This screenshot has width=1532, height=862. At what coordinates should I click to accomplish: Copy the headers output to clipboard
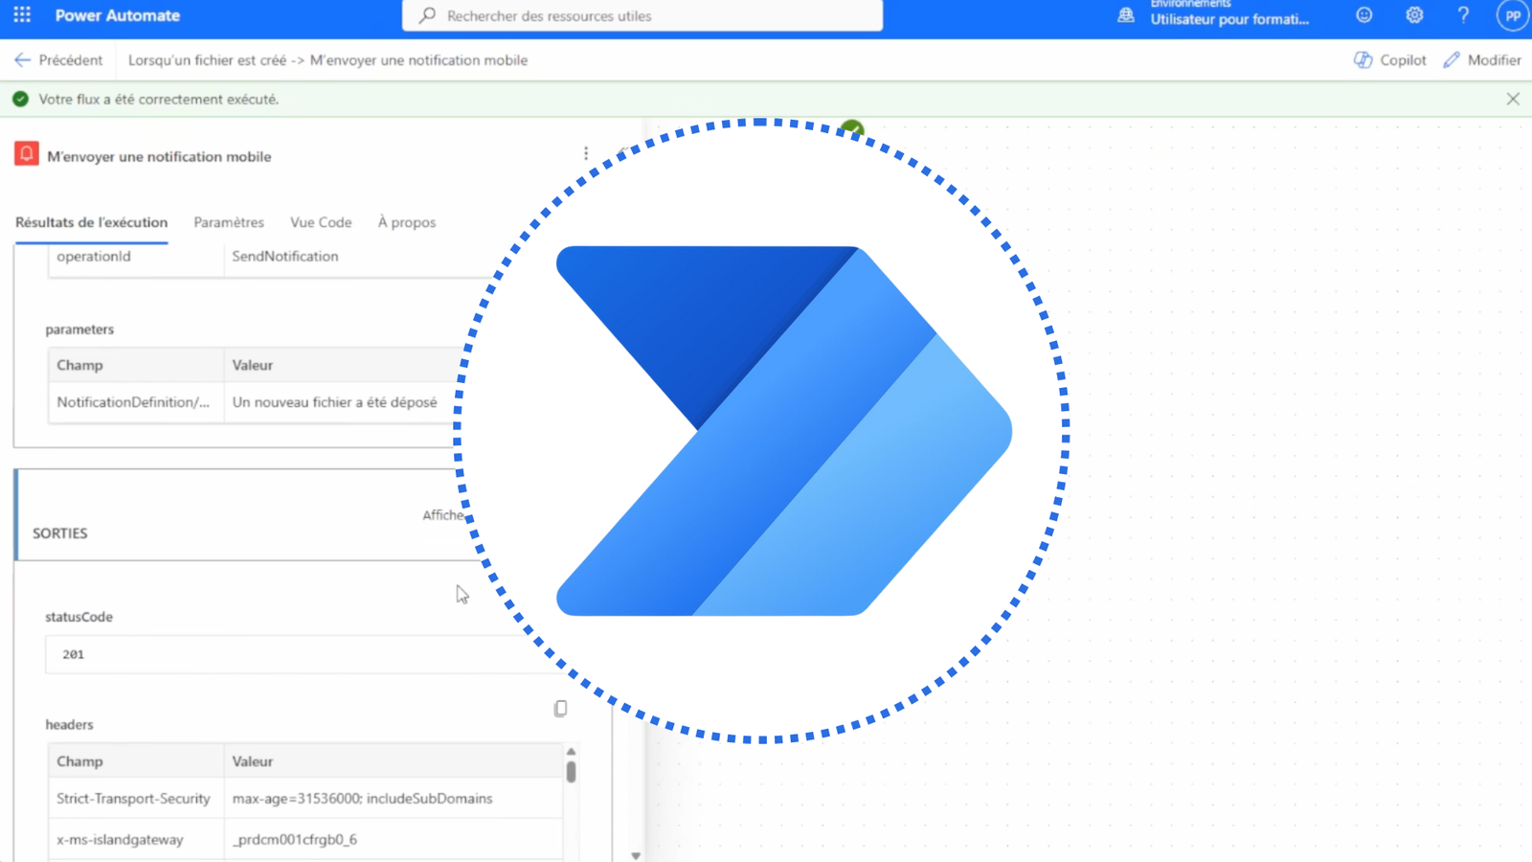coord(560,709)
